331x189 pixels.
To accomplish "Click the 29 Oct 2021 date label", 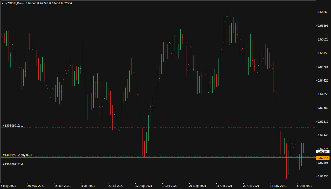I will coord(251,186).
